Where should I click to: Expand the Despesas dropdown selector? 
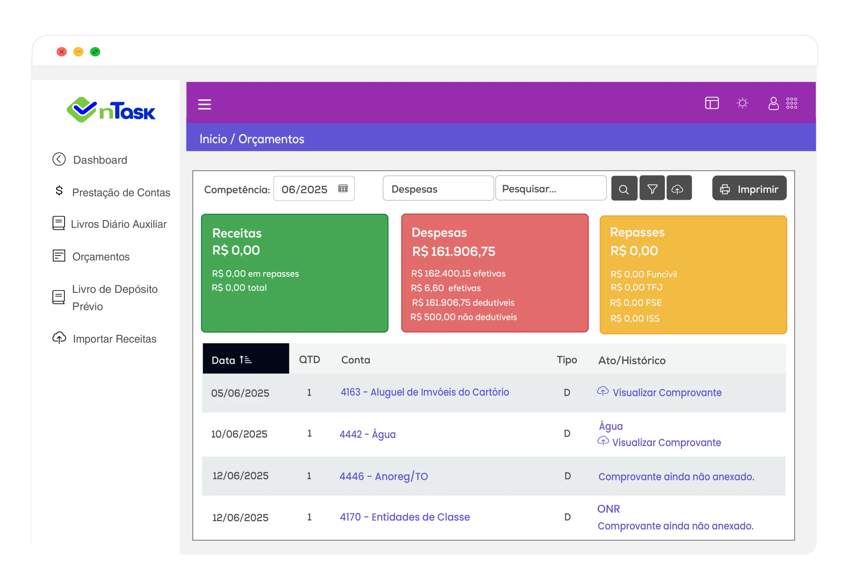pyautogui.click(x=438, y=189)
